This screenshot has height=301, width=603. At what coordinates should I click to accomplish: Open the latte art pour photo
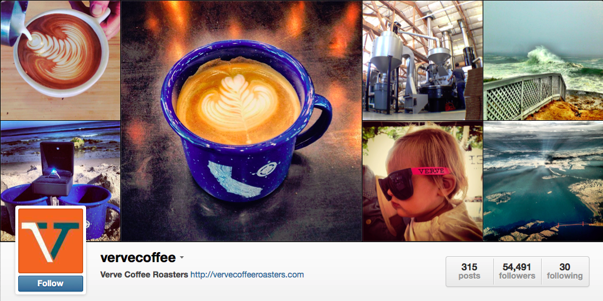click(x=60, y=60)
